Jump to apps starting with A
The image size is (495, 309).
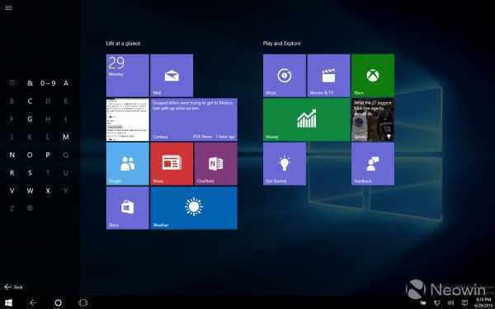(x=66, y=83)
